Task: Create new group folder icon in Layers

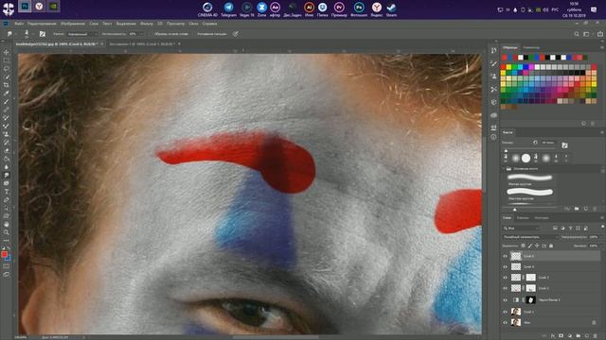Action: click(579, 336)
